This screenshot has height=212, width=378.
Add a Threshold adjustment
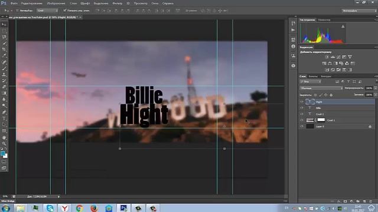click(338, 69)
